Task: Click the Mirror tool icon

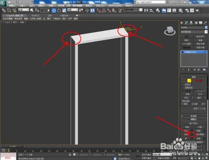Action: [146, 10]
